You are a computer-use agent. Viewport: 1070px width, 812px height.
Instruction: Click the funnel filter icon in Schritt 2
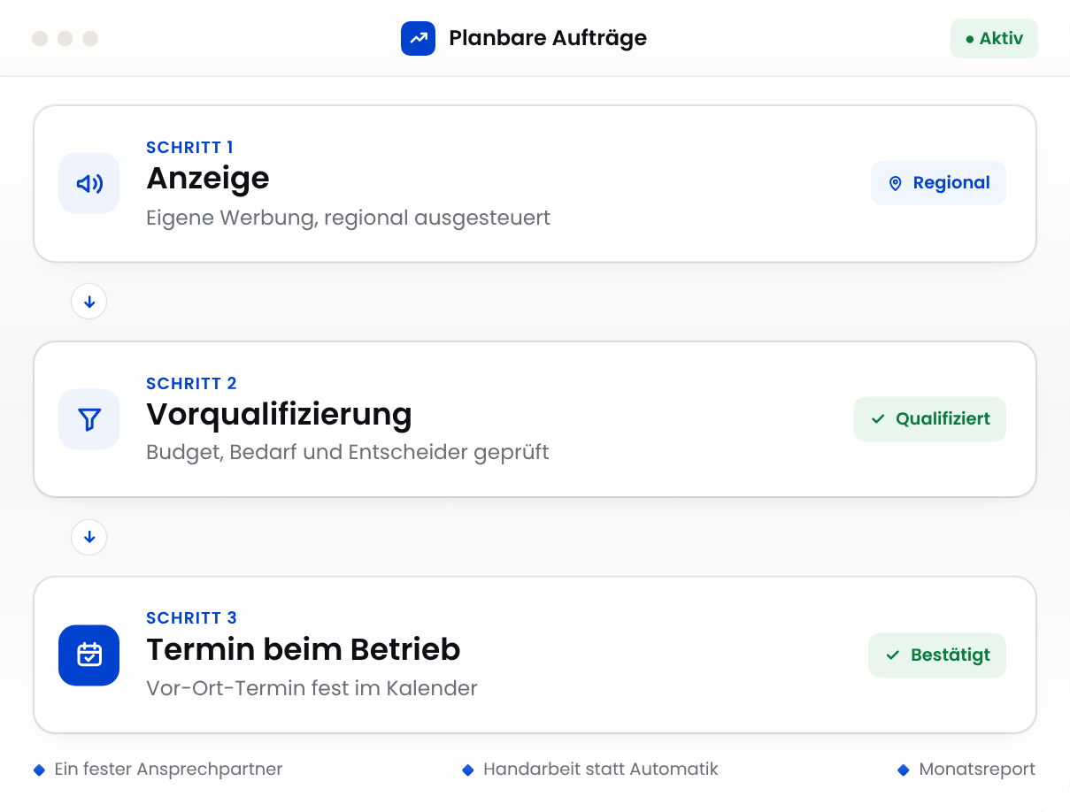tap(89, 419)
